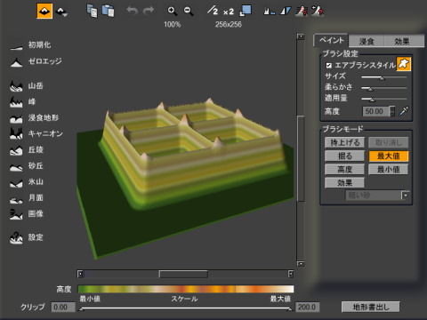
Task: Click the zoom in magnifier icon
Action: point(172,11)
